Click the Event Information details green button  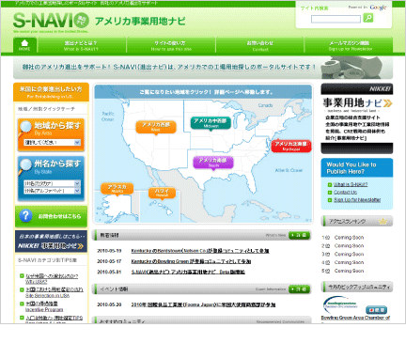(300, 289)
